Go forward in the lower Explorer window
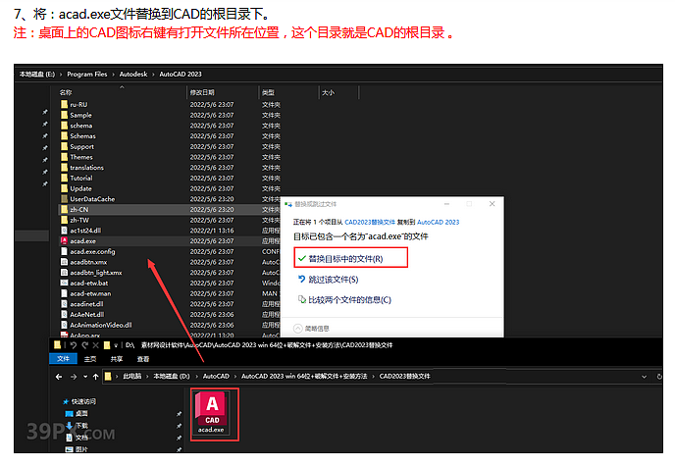Image resolution: width=675 pixels, height=466 pixels. click(74, 377)
